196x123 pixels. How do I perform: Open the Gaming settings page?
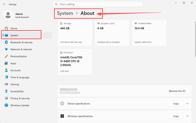pyautogui.click(x=27, y=84)
